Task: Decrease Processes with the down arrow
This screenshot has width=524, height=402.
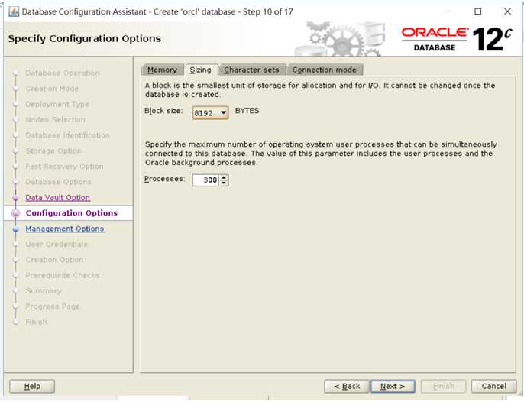Action: 225,183
